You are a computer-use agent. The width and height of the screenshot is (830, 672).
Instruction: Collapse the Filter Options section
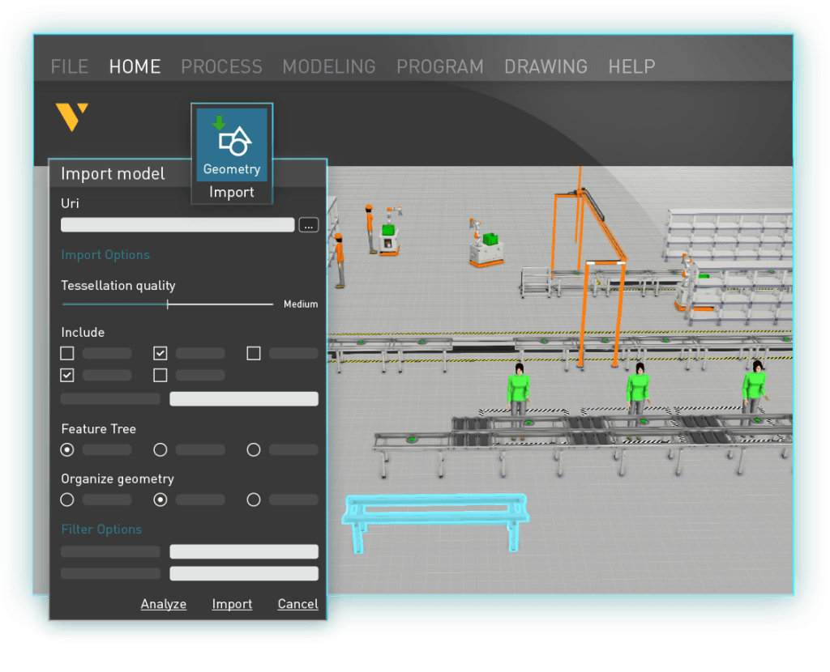tap(101, 530)
